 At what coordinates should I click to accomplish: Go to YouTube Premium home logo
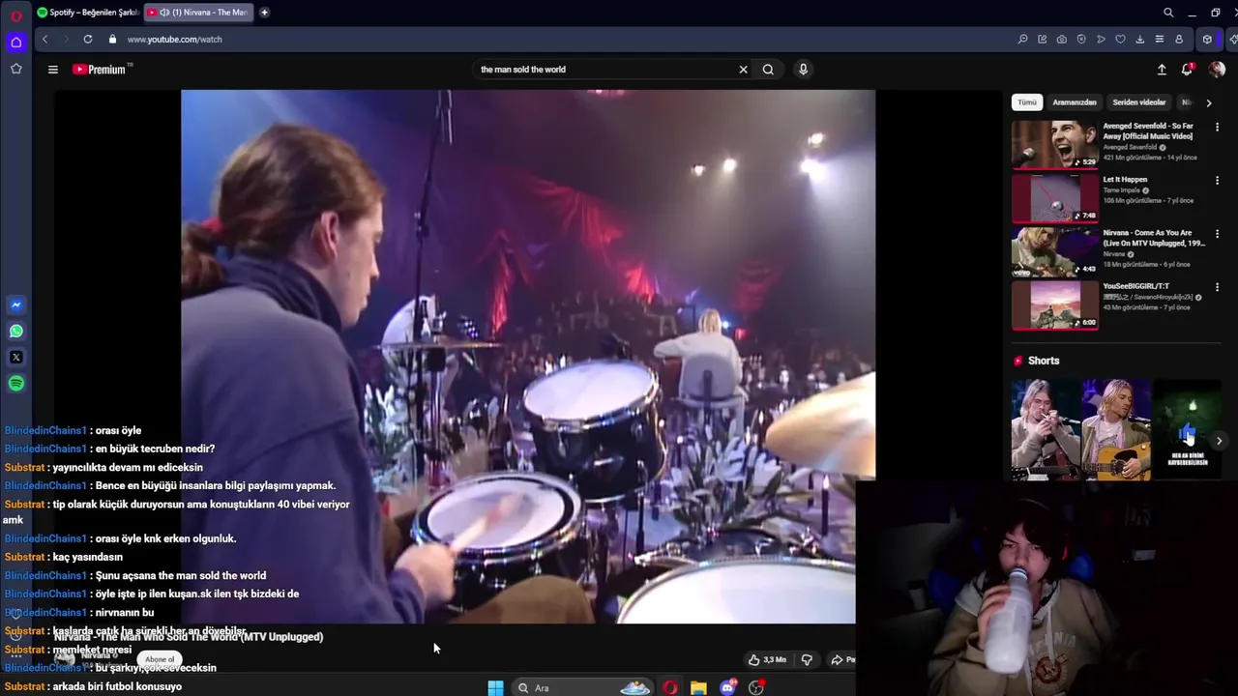click(x=100, y=70)
